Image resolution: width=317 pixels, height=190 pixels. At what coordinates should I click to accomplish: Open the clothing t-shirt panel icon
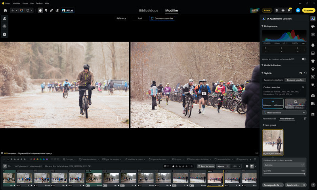tap(313, 61)
